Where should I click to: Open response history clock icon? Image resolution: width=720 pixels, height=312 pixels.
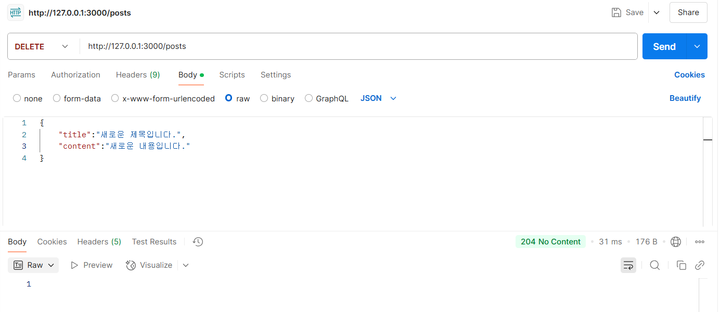click(197, 242)
